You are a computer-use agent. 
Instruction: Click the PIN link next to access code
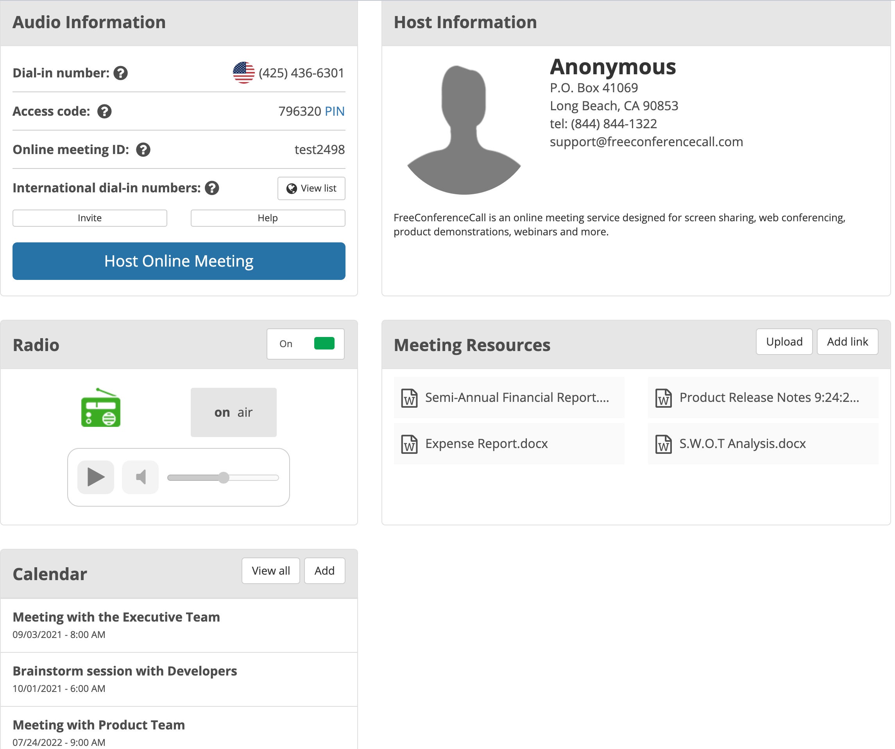(x=335, y=111)
